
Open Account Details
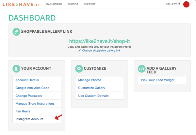[27, 80]
